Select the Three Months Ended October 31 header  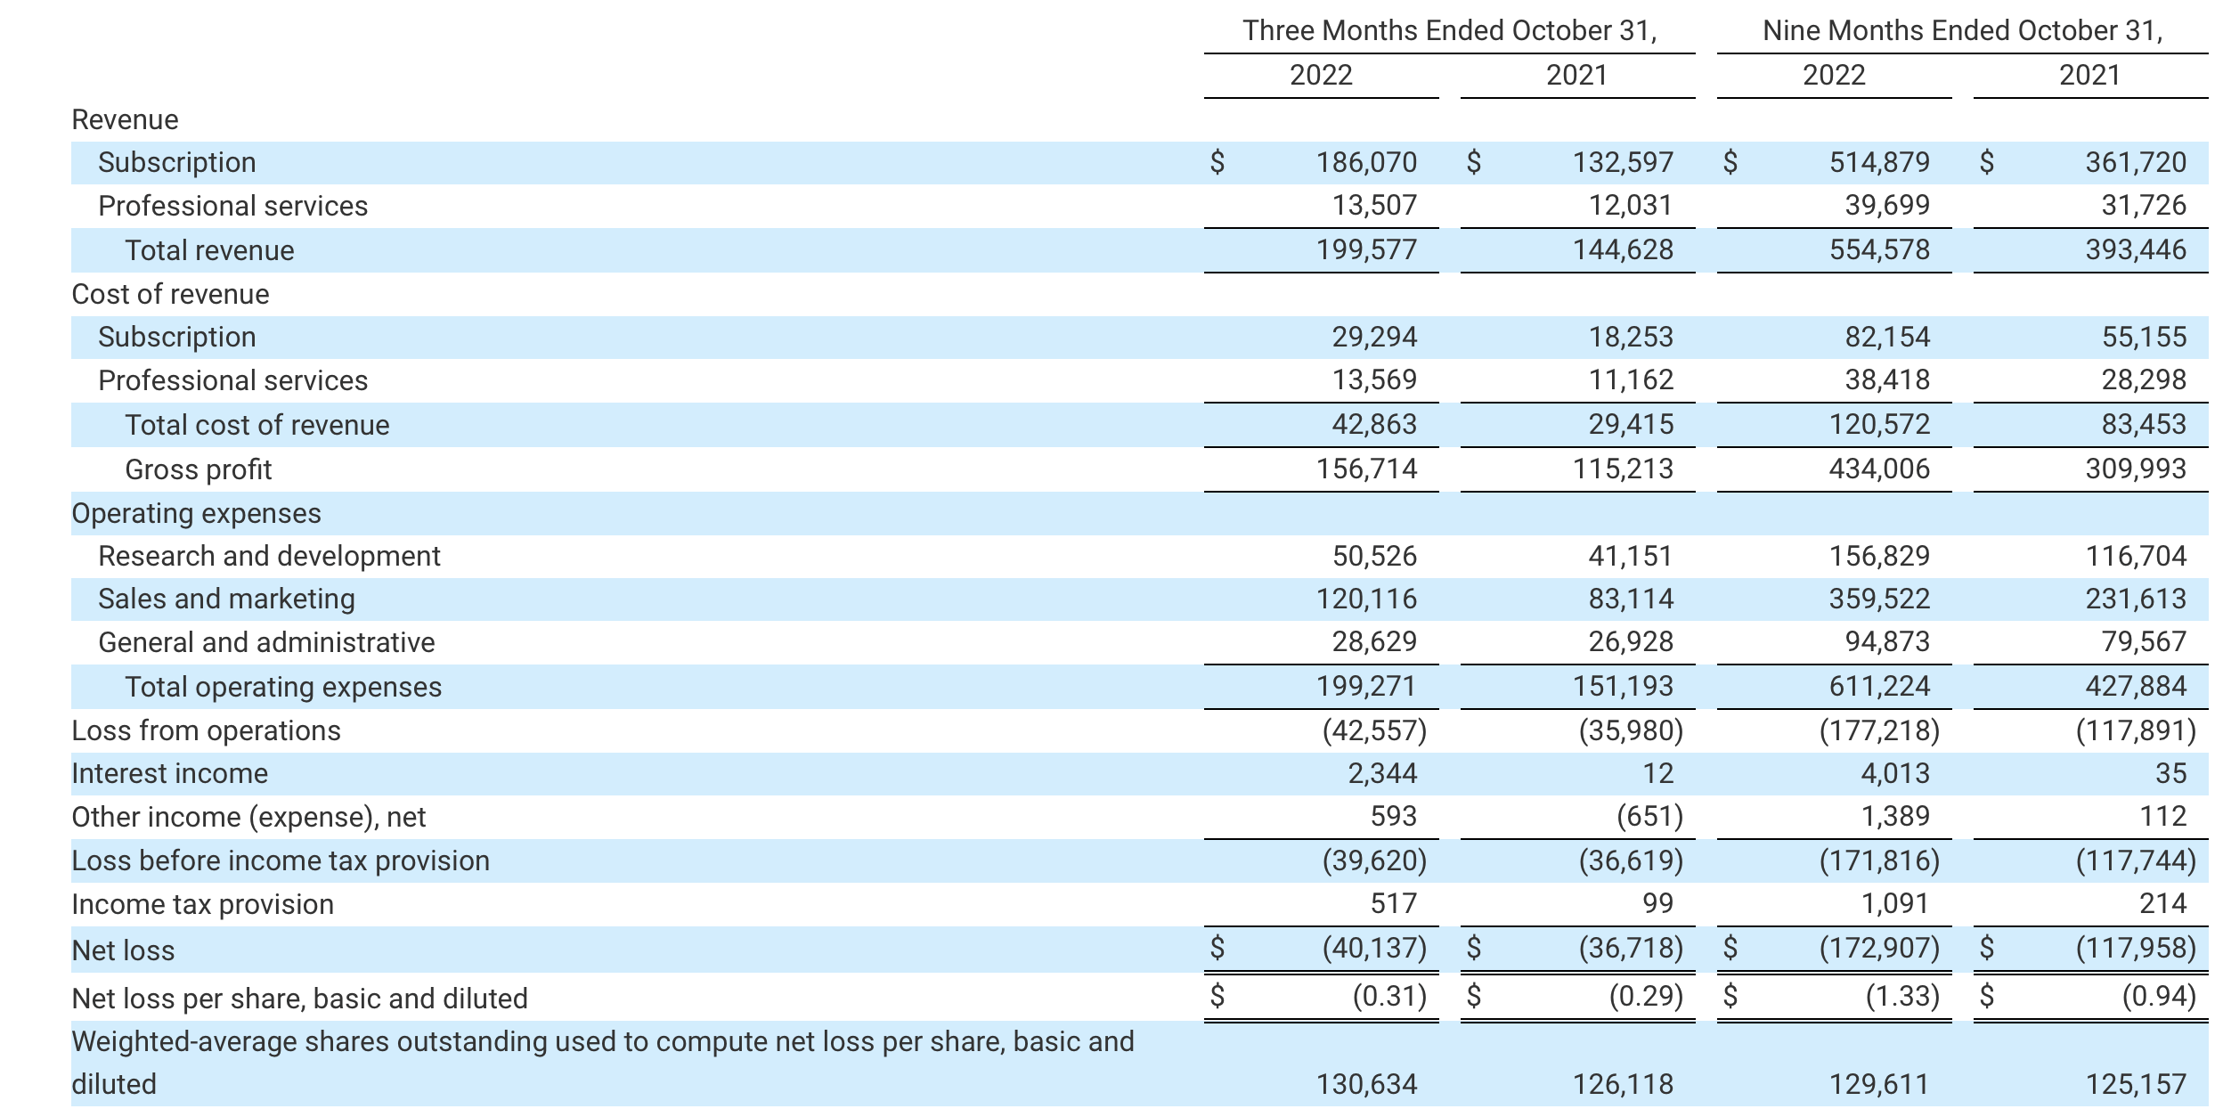[x=1449, y=30]
